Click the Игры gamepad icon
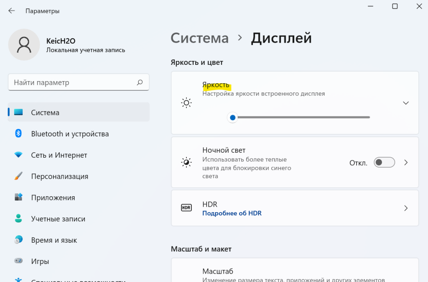 [18, 261]
